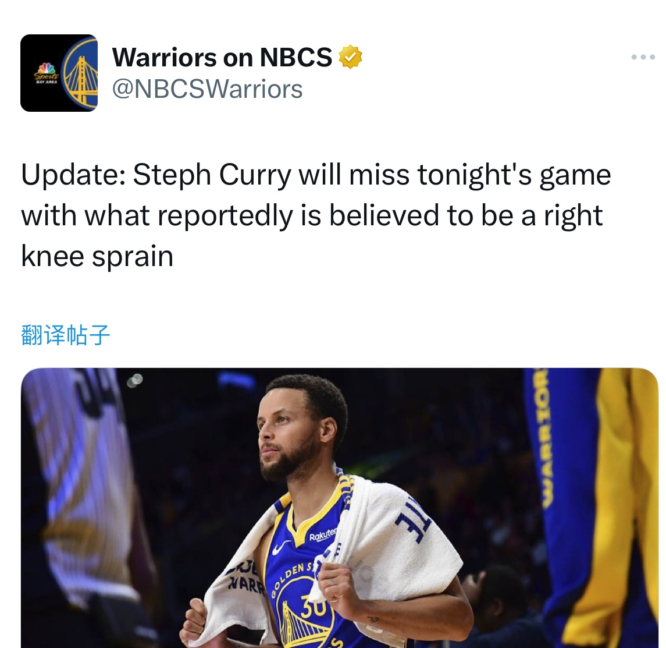This screenshot has width=666, height=648.
Task: Click the words "knee sprain" in tweet
Action: click(x=97, y=256)
